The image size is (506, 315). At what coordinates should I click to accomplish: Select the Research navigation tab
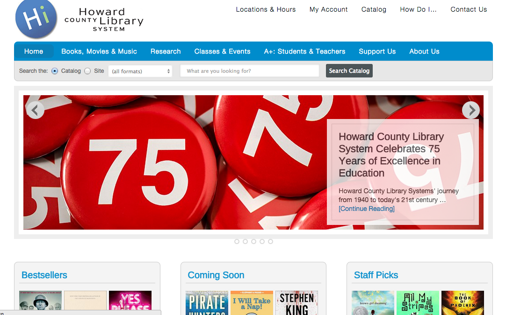[x=166, y=51]
